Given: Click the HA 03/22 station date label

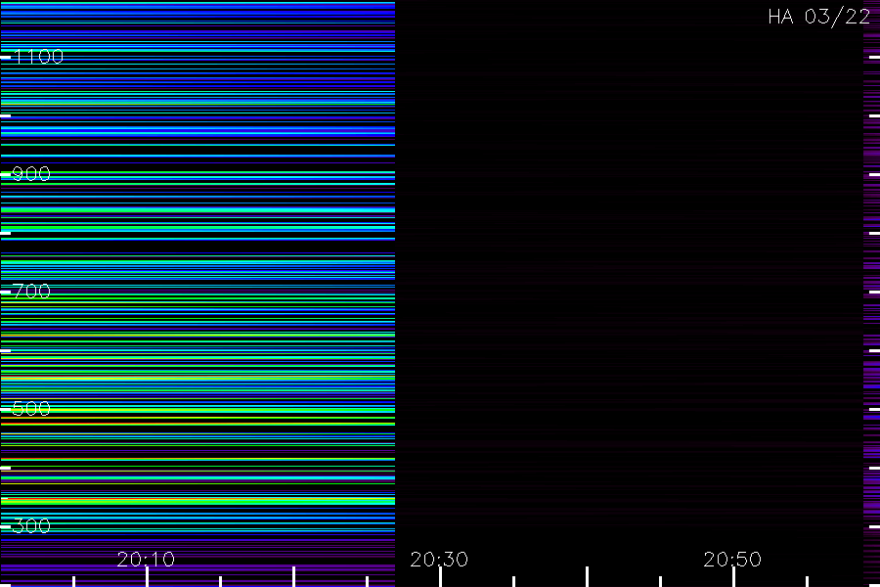Looking at the screenshot, I should pos(819,17).
